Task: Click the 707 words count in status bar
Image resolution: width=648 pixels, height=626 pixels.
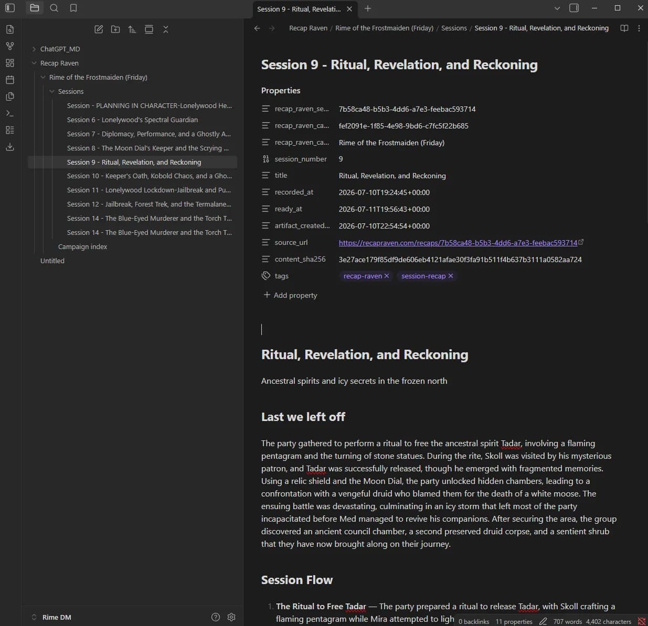Action: pos(567,621)
